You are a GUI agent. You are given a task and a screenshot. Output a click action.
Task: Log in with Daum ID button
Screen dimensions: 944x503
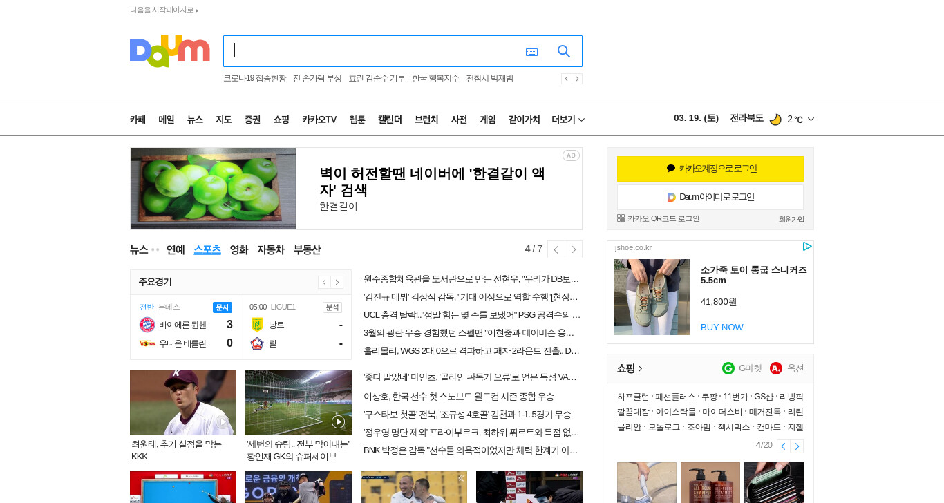coord(710,197)
